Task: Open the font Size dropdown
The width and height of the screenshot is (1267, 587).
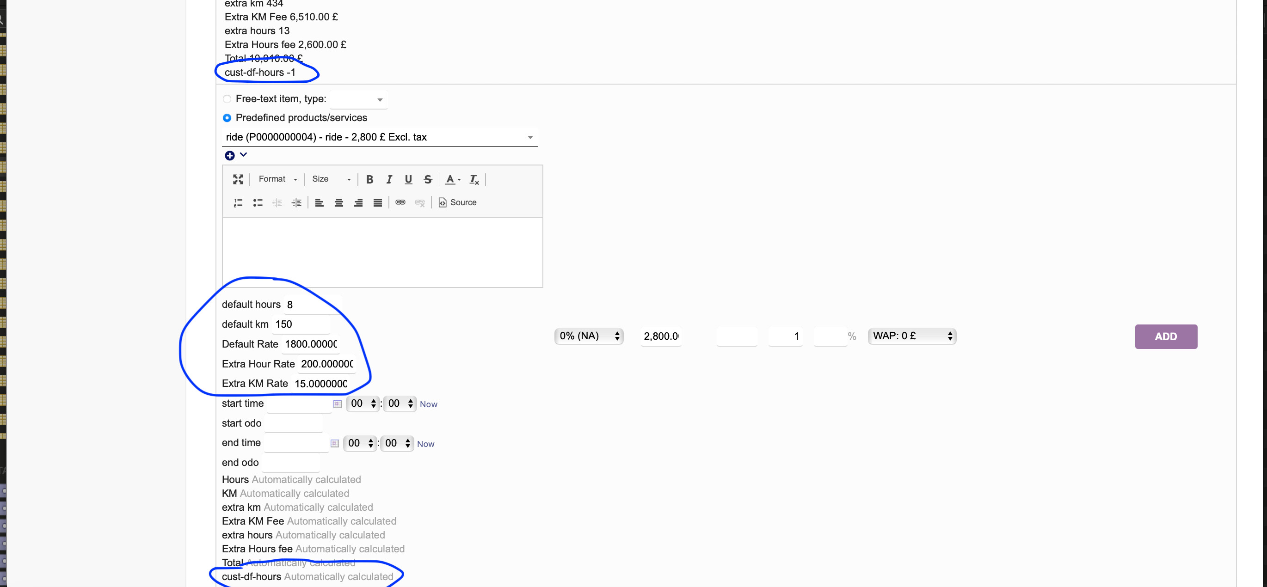Action: click(x=331, y=179)
